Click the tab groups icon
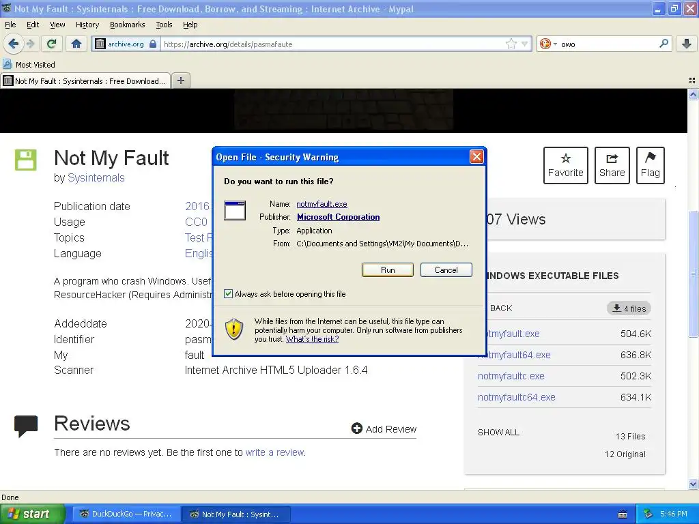This screenshot has height=524, width=699. click(x=692, y=81)
